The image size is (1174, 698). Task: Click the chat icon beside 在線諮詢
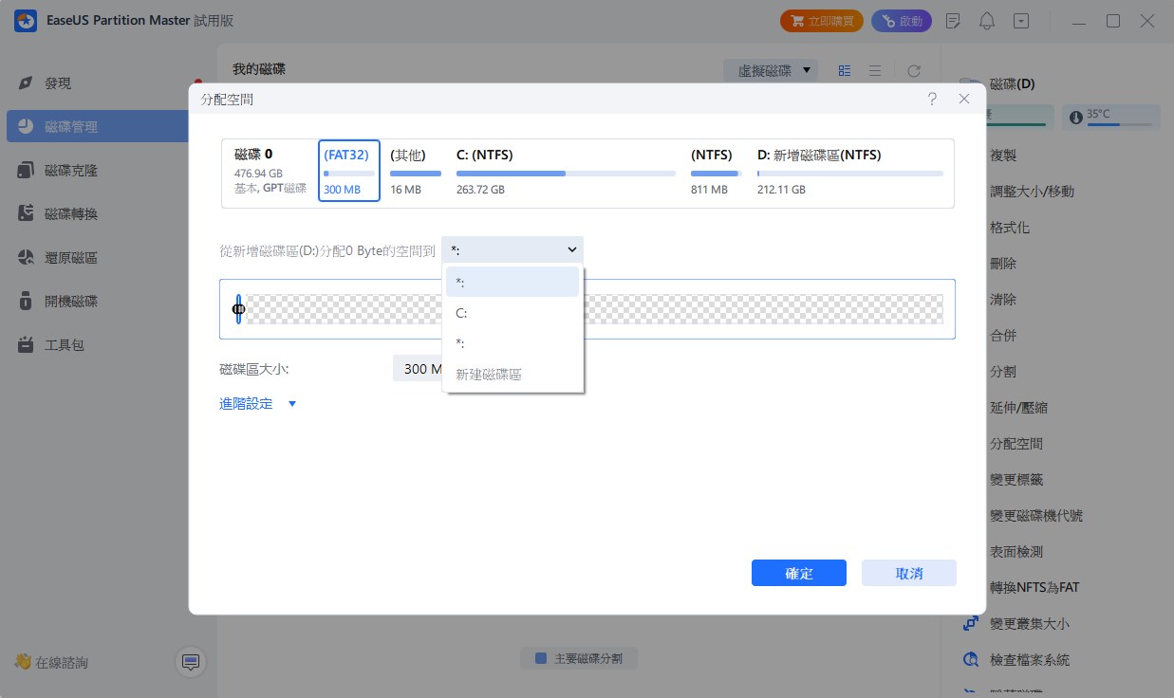pos(190,662)
